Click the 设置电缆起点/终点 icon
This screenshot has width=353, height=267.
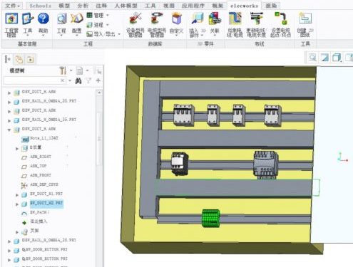click(x=281, y=19)
